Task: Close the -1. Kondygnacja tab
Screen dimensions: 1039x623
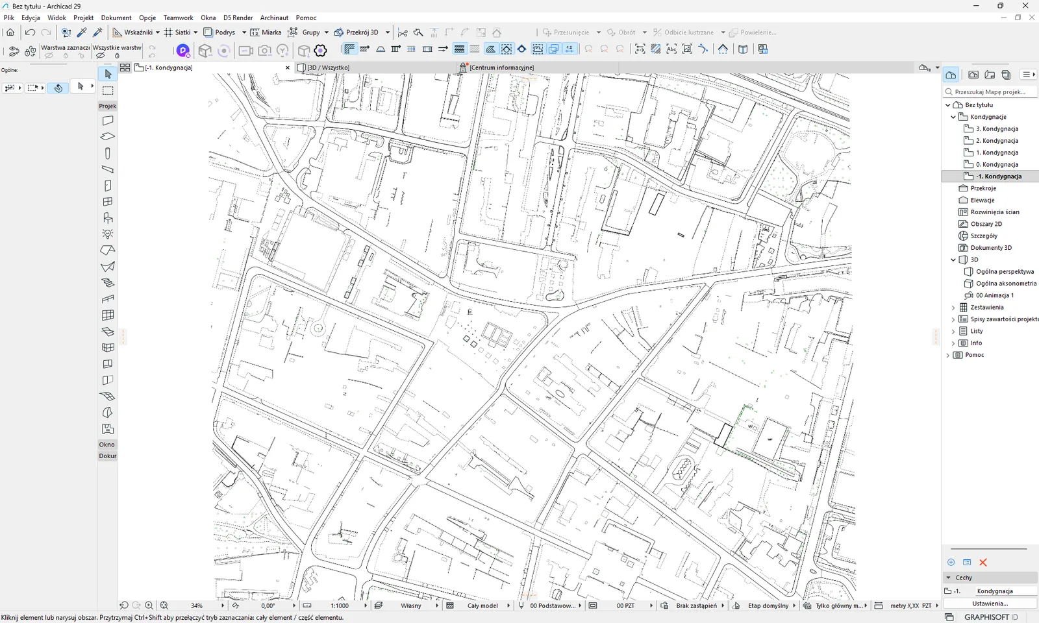Action: (x=288, y=67)
